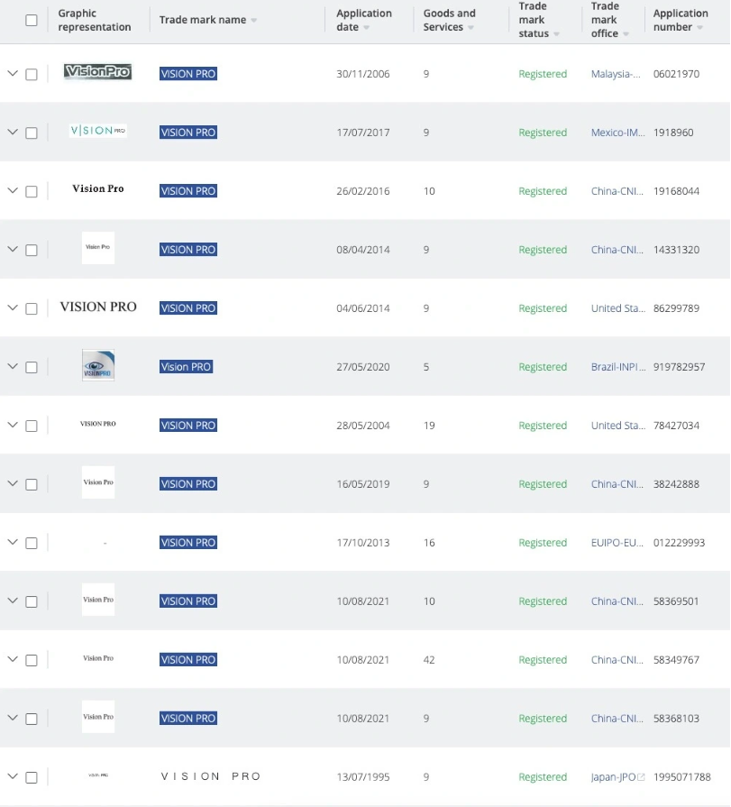Sort by Trade mark office arrow

pyautogui.click(x=626, y=34)
